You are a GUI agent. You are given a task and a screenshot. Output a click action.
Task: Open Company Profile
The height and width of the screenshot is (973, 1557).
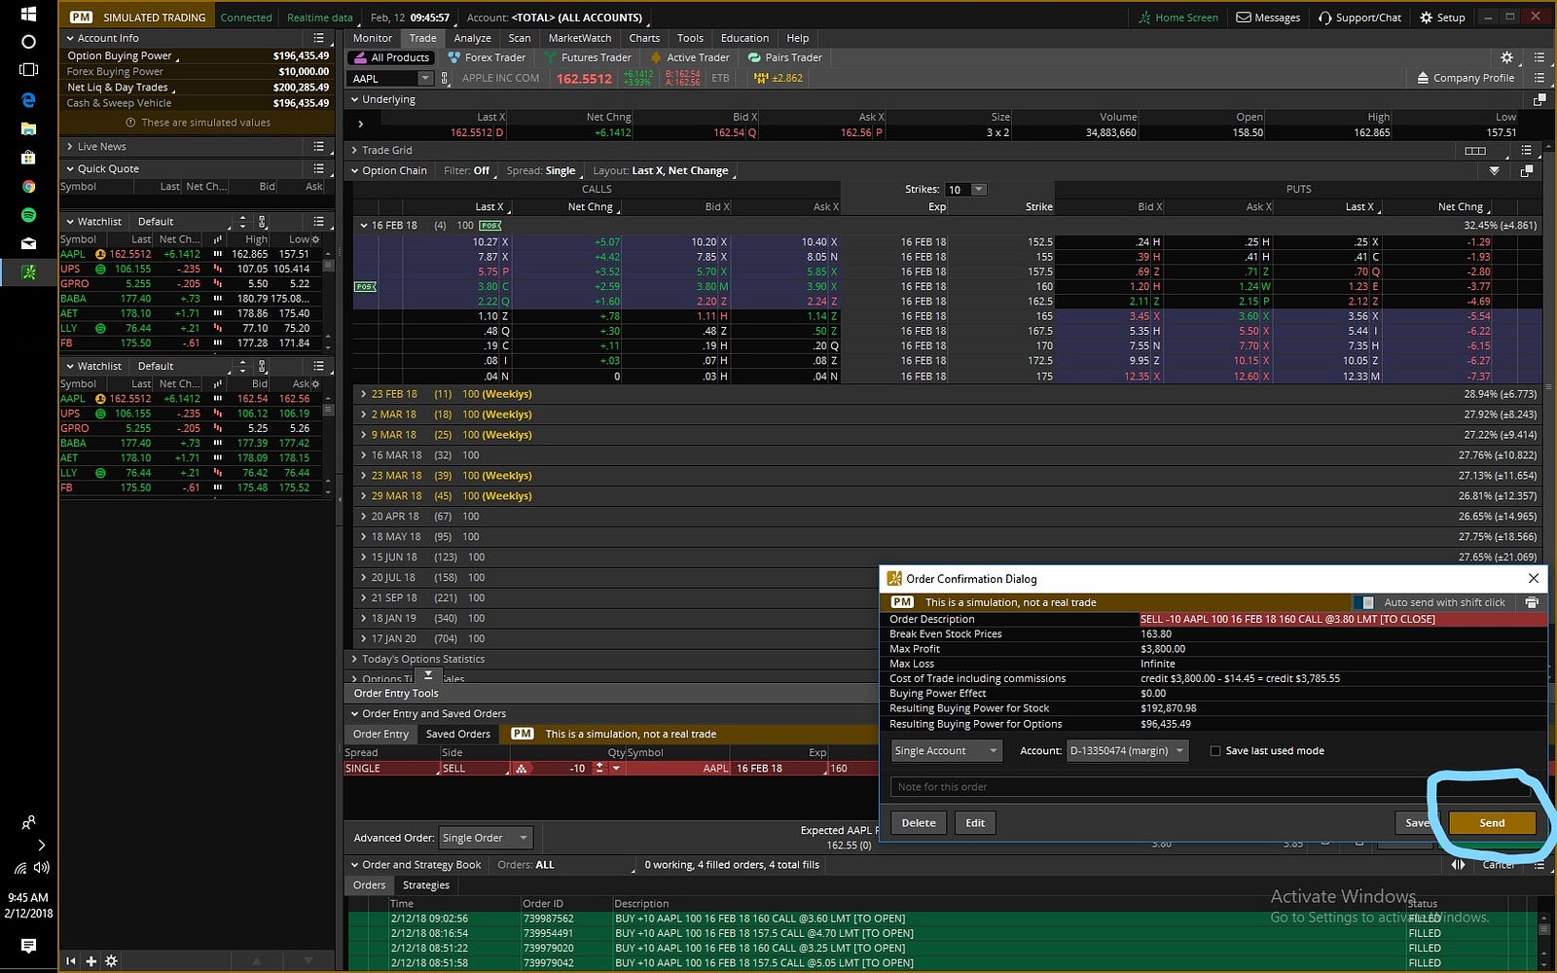1466,78
